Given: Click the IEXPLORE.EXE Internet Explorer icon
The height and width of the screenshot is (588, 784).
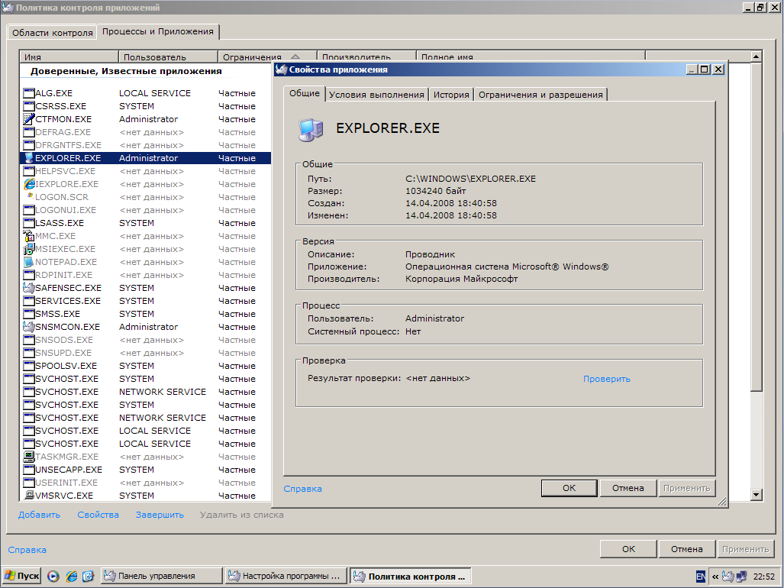Looking at the screenshot, I should pos(29,184).
